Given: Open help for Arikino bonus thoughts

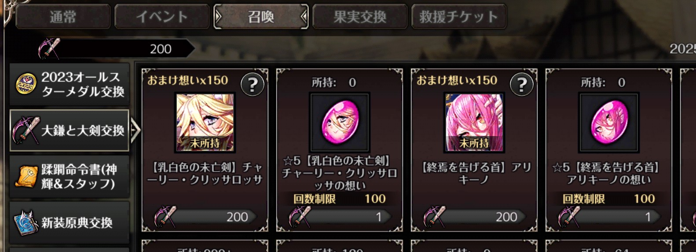Looking at the screenshot, I should (x=522, y=84).
